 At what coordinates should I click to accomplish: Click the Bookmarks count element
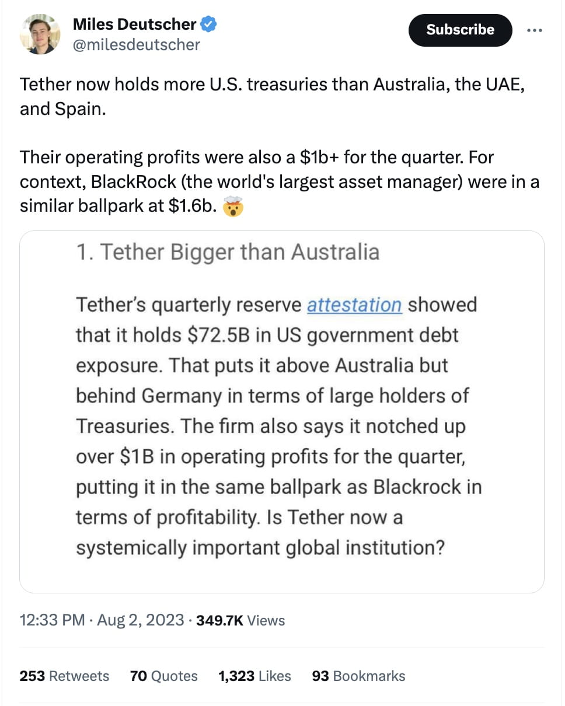(360, 676)
